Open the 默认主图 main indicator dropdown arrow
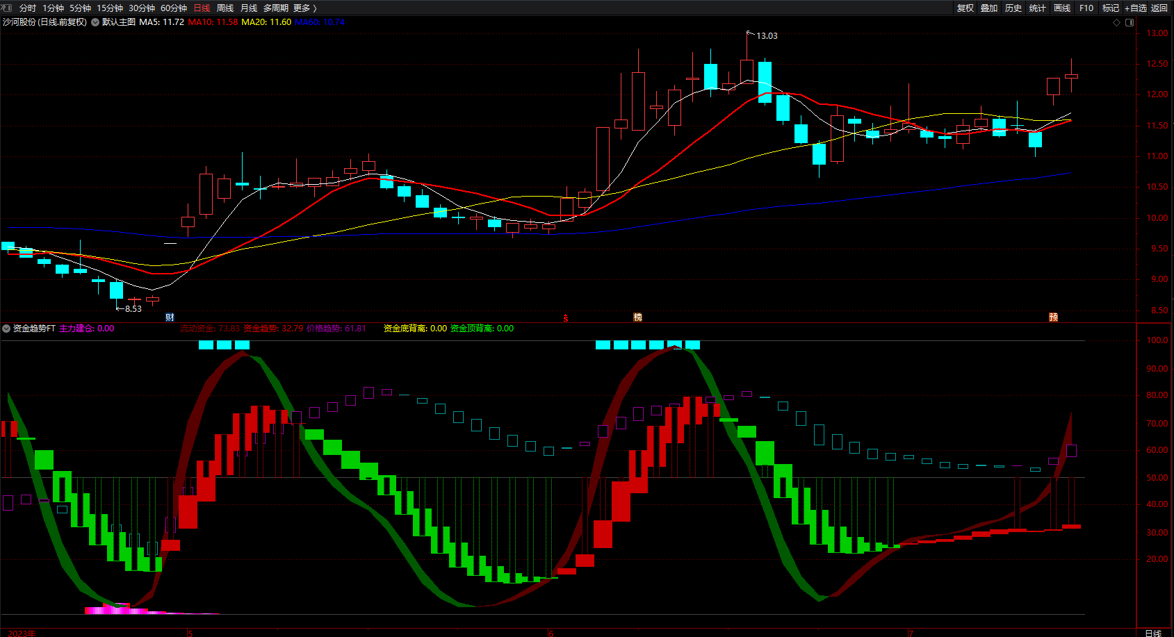1174x637 pixels. point(95,22)
